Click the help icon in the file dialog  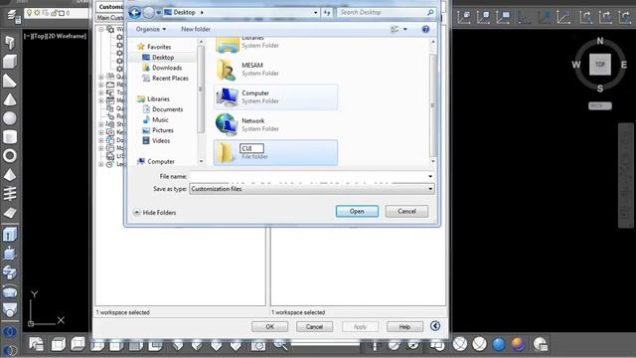pos(425,29)
